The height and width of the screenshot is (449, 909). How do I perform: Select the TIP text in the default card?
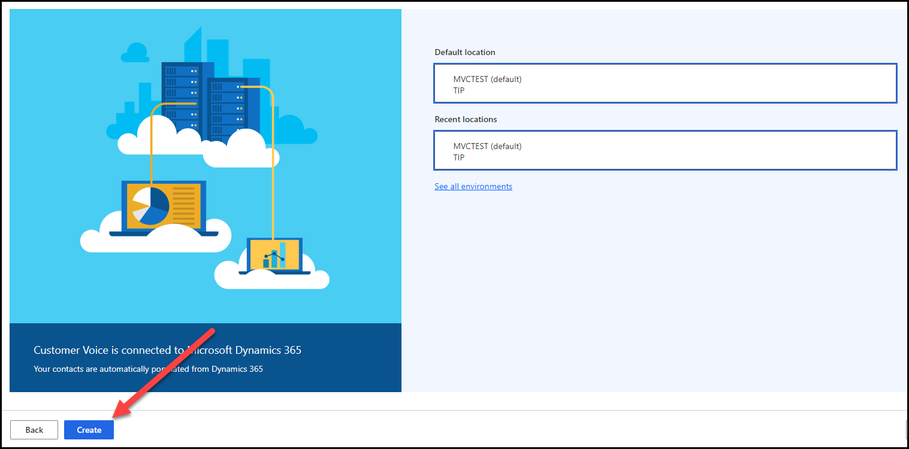click(x=459, y=90)
